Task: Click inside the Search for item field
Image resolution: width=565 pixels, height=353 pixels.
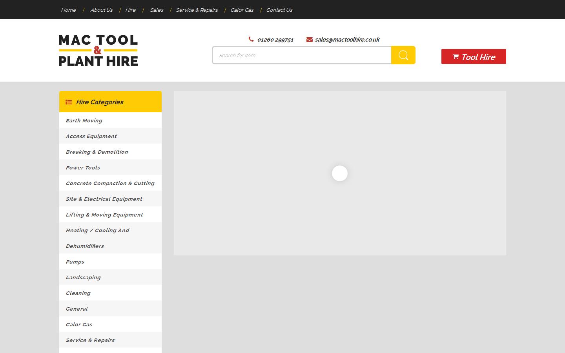Action: [x=302, y=55]
